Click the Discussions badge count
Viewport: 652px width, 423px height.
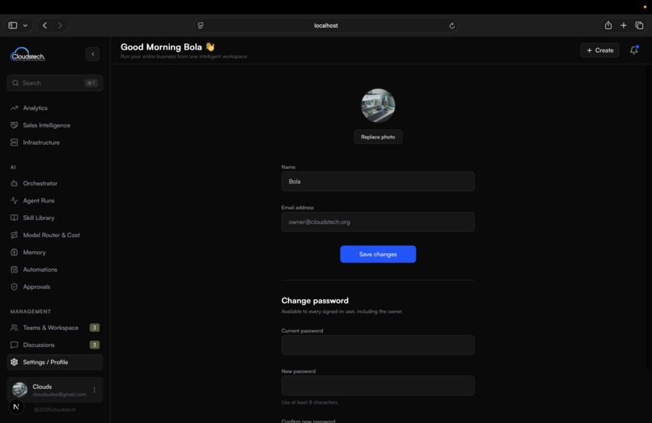point(95,345)
